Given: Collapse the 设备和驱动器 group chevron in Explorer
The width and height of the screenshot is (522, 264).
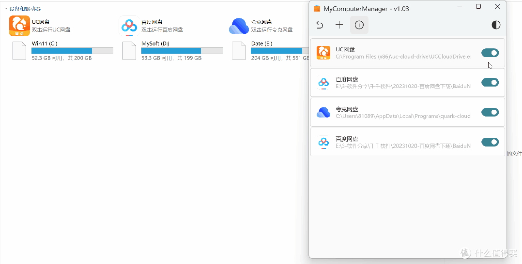Looking at the screenshot, I should tap(6, 9).
